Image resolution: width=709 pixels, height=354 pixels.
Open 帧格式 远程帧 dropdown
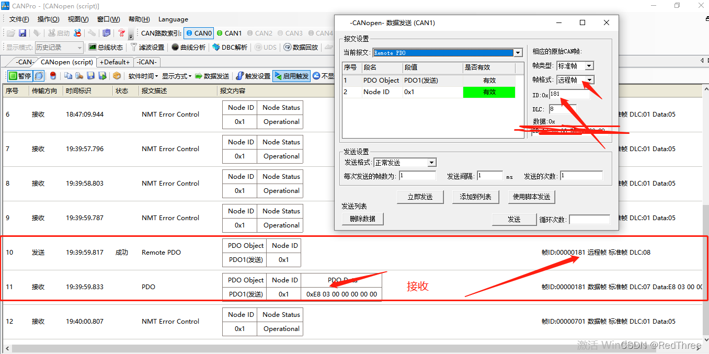[x=575, y=80]
